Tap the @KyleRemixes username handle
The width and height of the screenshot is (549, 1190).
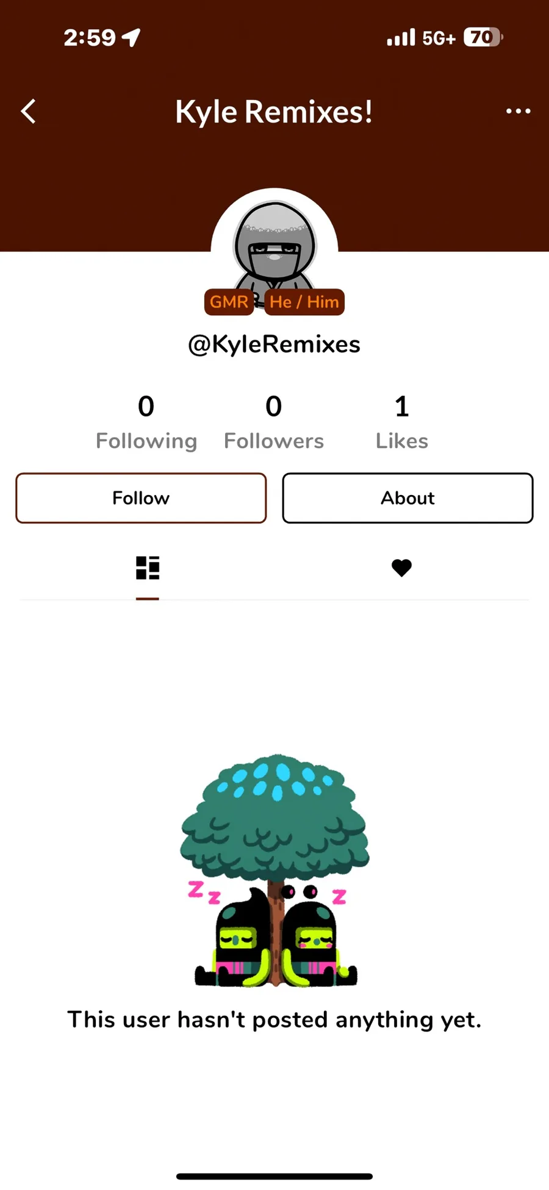coord(274,344)
